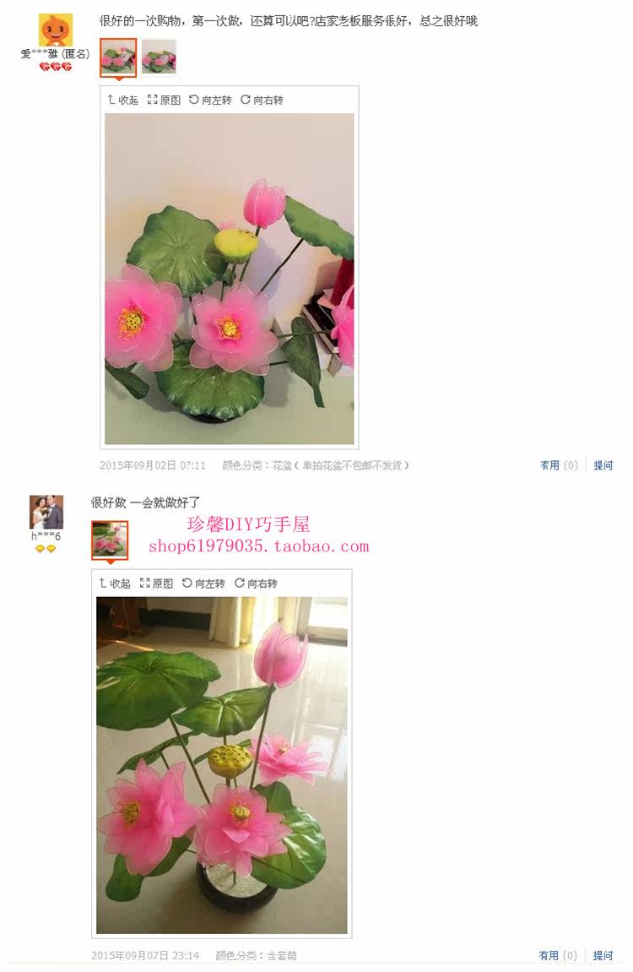Select first thumbnail of first review

click(x=118, y=57)
